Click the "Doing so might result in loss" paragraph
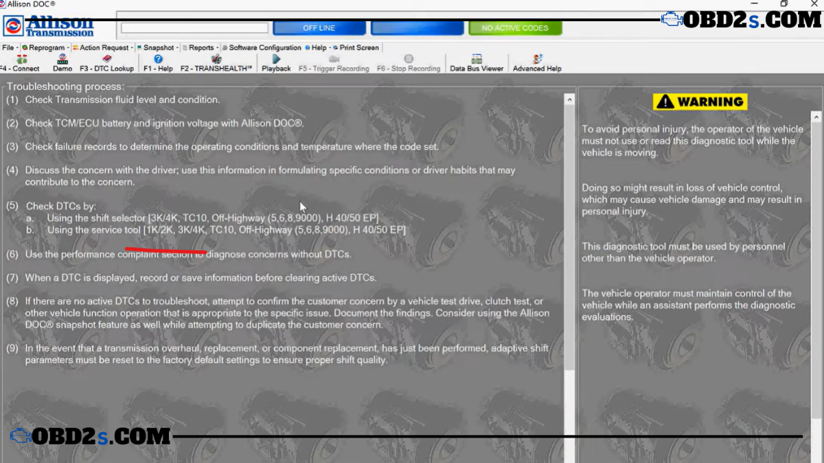The width and height of the screenshot is (824, 463). click(x=691, y=200)
